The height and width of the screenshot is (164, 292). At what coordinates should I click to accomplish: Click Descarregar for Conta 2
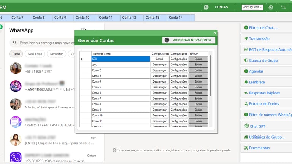coord(159,70)
